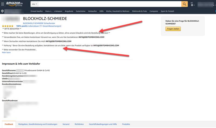Switch to 'Rückgaben, Gewährleistung und Erstattungen' tab

pos(38,124)
